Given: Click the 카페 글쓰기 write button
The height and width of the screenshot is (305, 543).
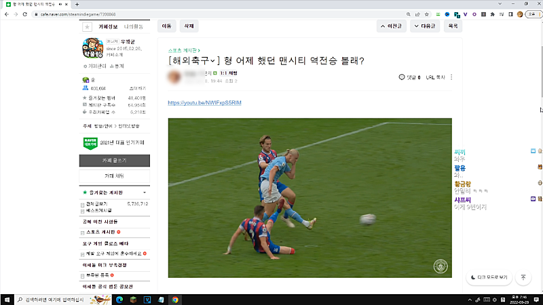Looking at the screenshot, I should pos(115,161).
